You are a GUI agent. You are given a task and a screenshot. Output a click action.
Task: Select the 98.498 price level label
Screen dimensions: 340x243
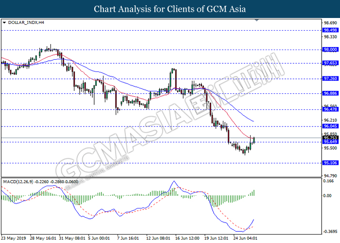click(330, 30)
